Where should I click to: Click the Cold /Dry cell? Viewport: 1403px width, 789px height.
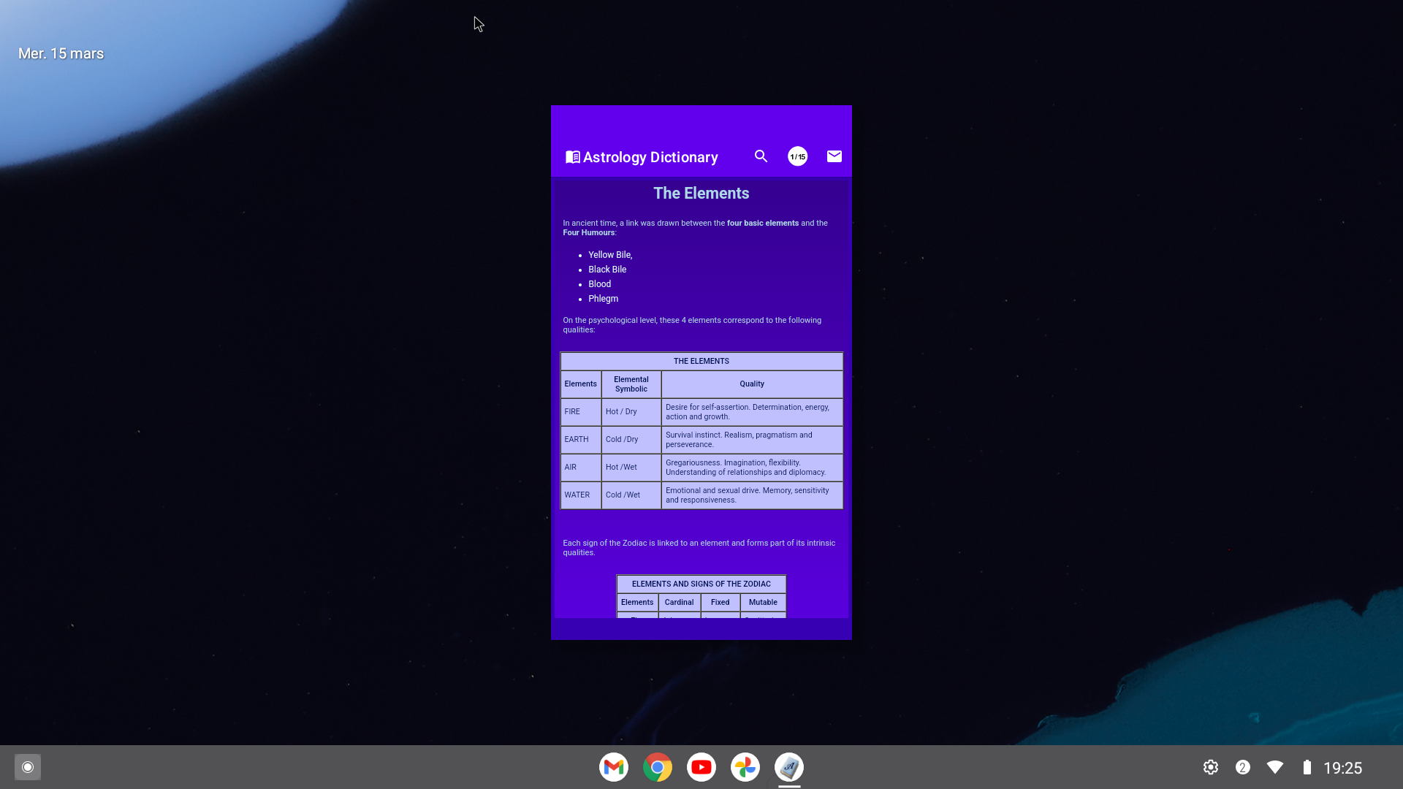pos(631,440)
